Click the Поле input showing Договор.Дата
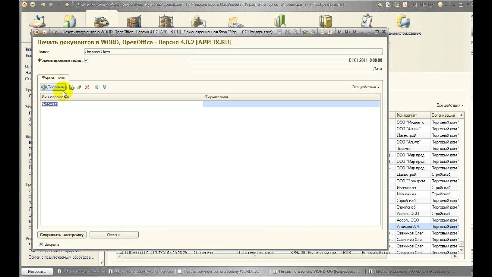The image size is (492, 277). (233, 52)
